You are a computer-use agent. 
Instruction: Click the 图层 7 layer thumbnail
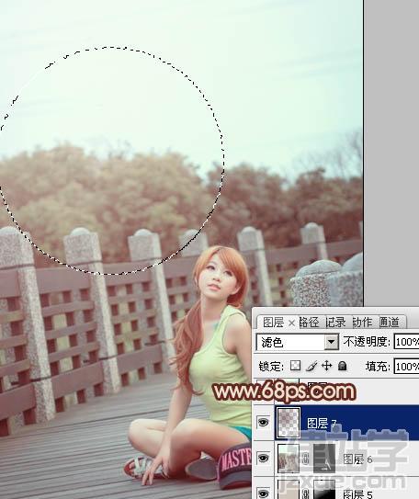click(289, 423)
